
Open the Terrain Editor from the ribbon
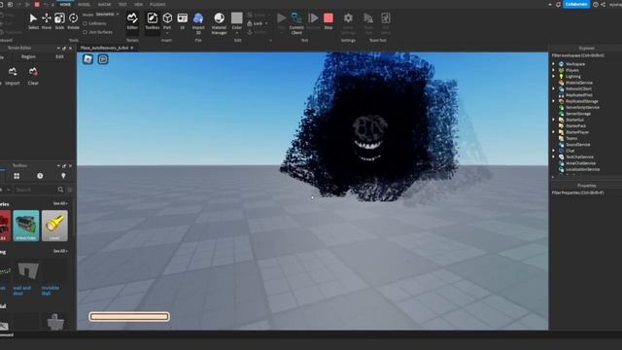pyautogui.click(x=132, y=21)
